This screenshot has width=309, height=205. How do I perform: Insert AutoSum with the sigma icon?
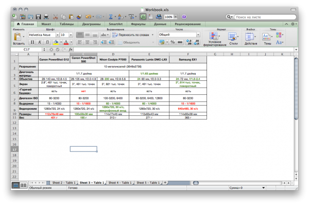(111, 17)
